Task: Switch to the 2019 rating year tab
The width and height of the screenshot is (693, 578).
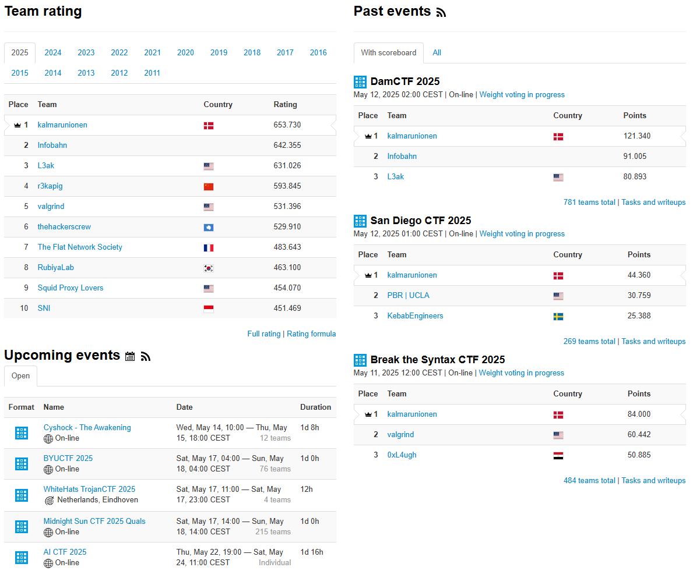Action: coord(219,52)
